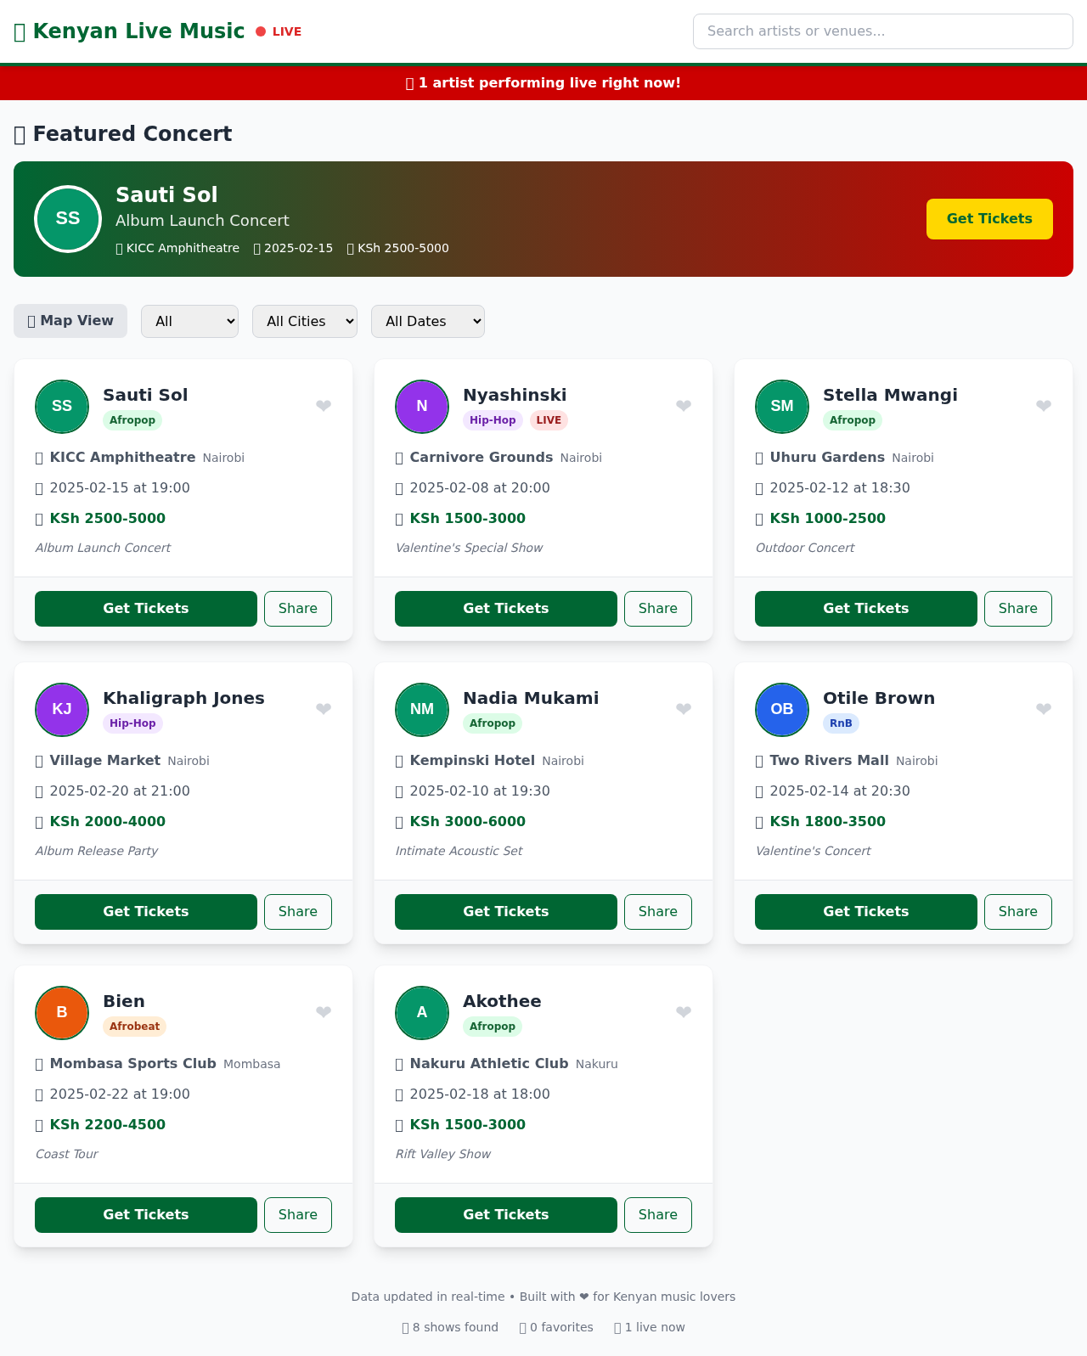Click Sauti Sol name in featured banner

pos(166,195)
